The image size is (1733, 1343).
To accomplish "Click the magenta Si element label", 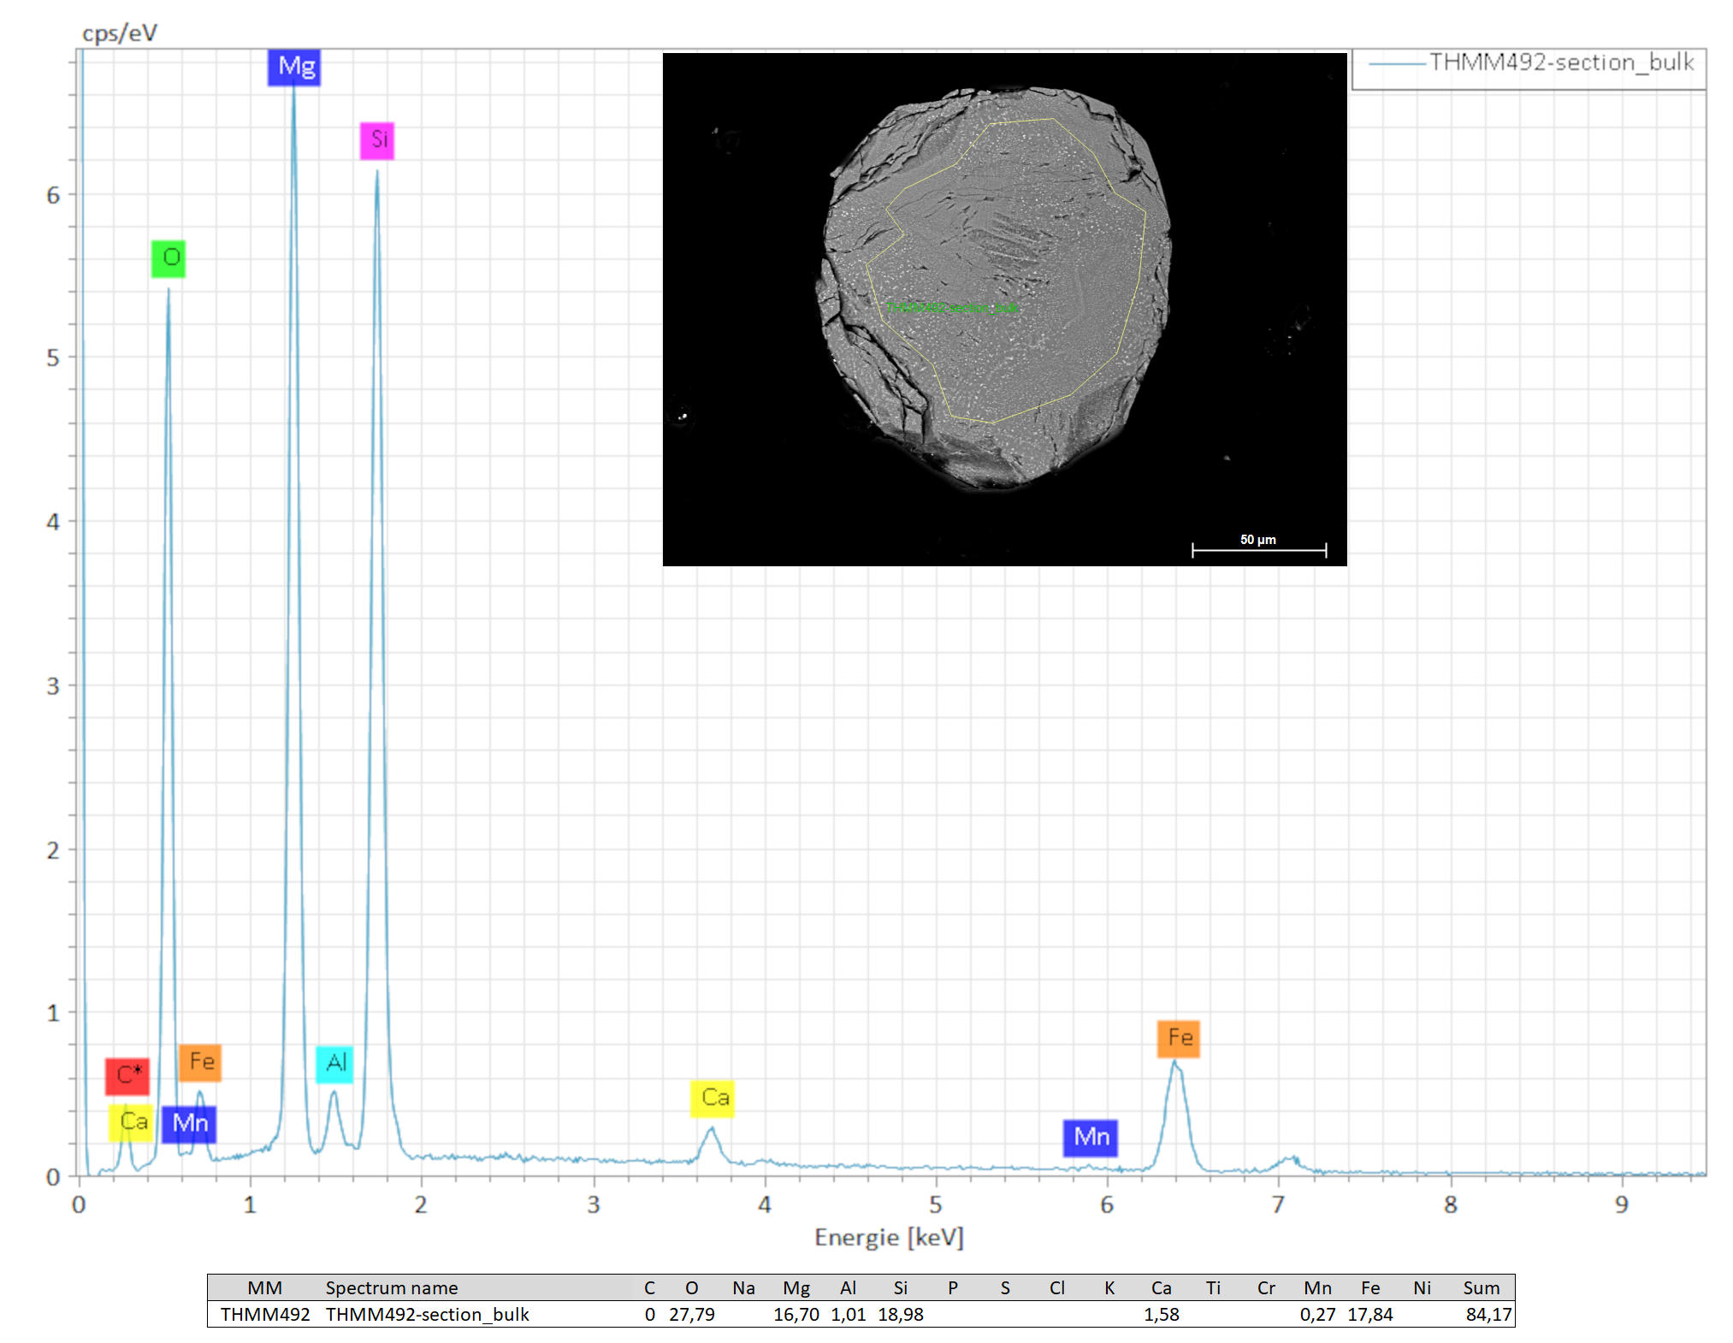I will (377, 140).
